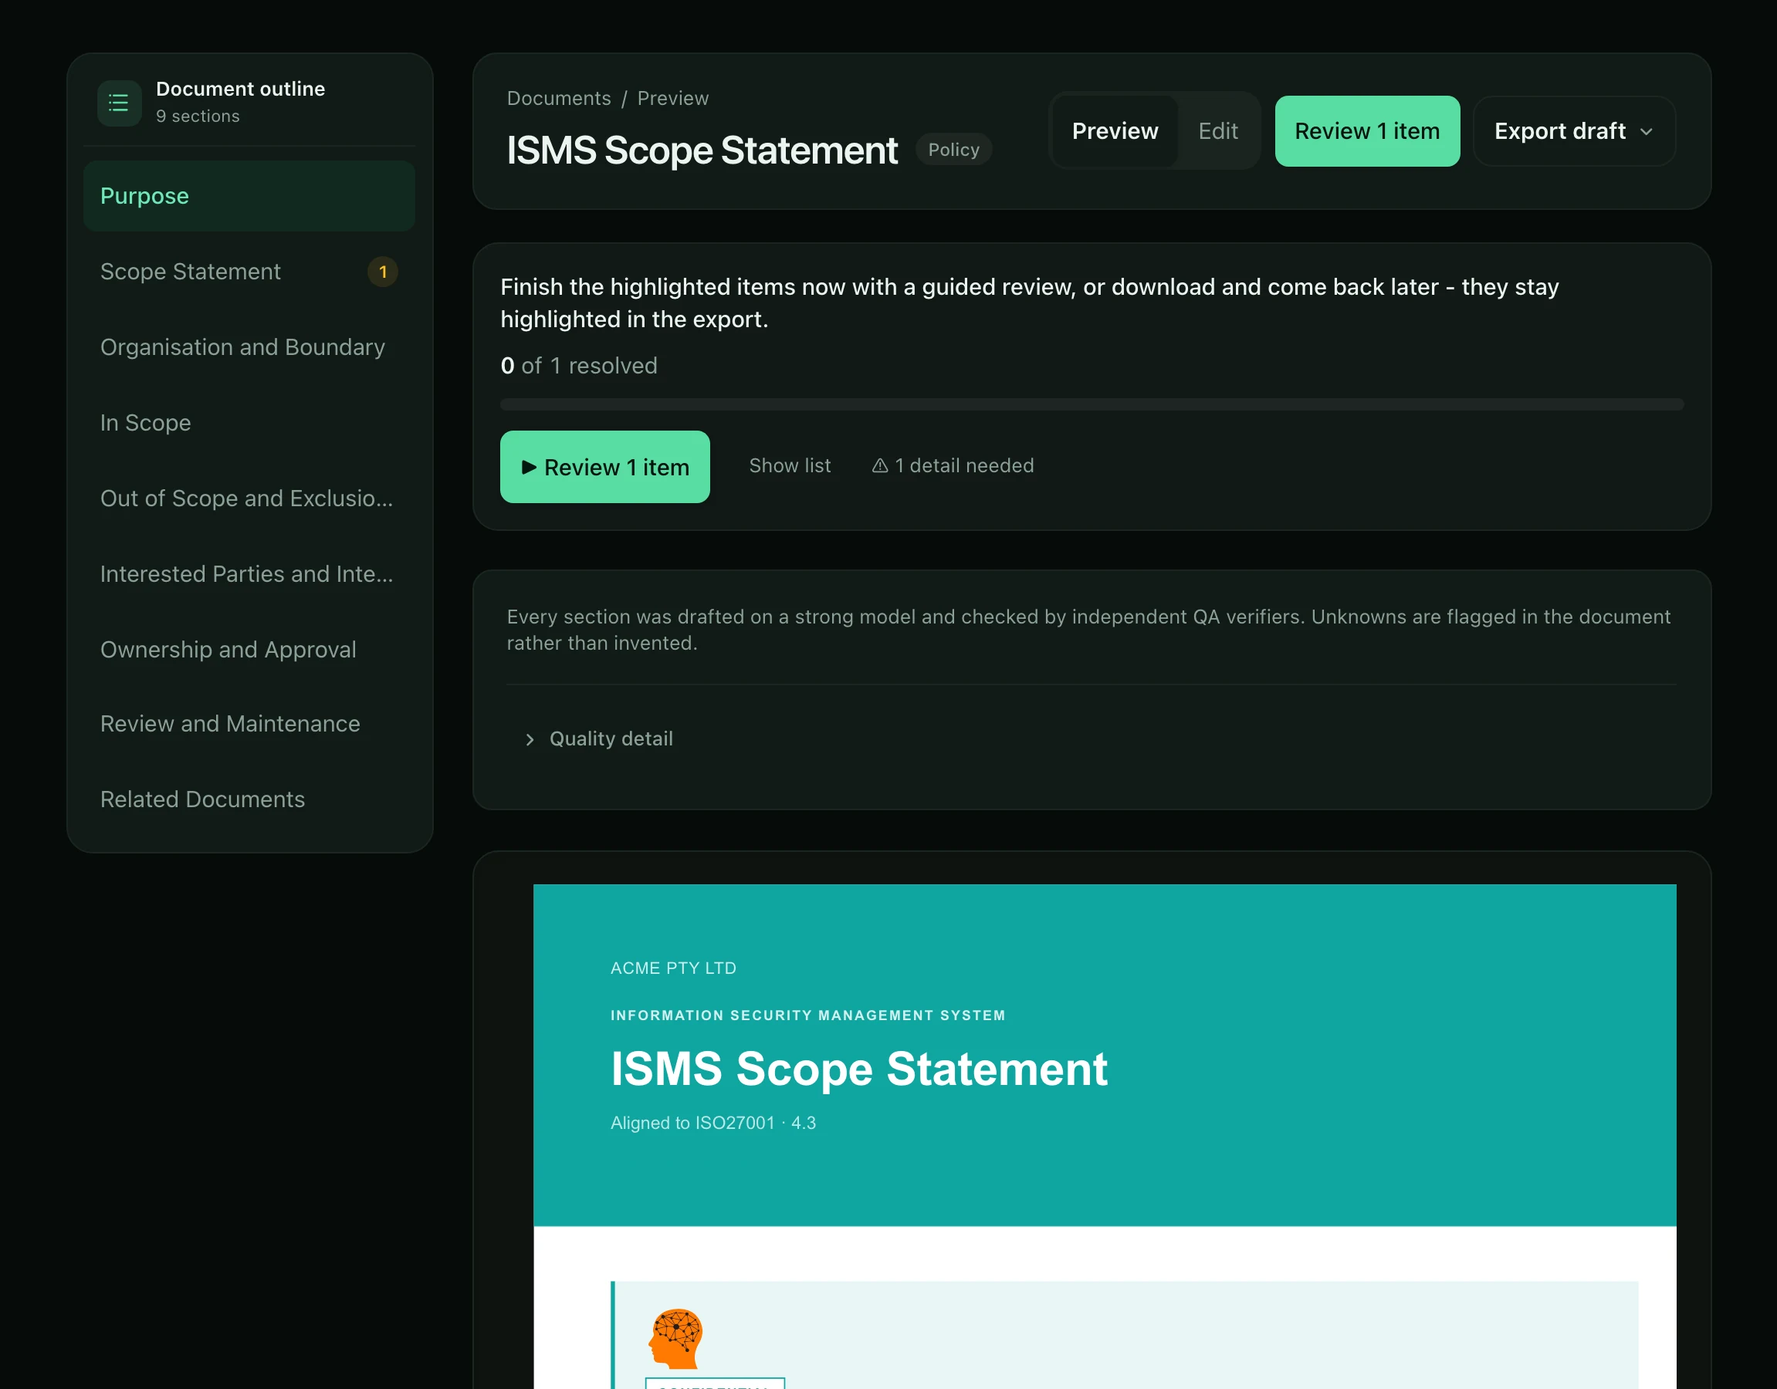This screenshot has width=1777, height=1389.
Task: Open Out of Scope and Exclusions section
Action: coord(249,498)
